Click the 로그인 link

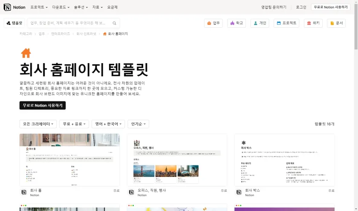tap(301, 7)
